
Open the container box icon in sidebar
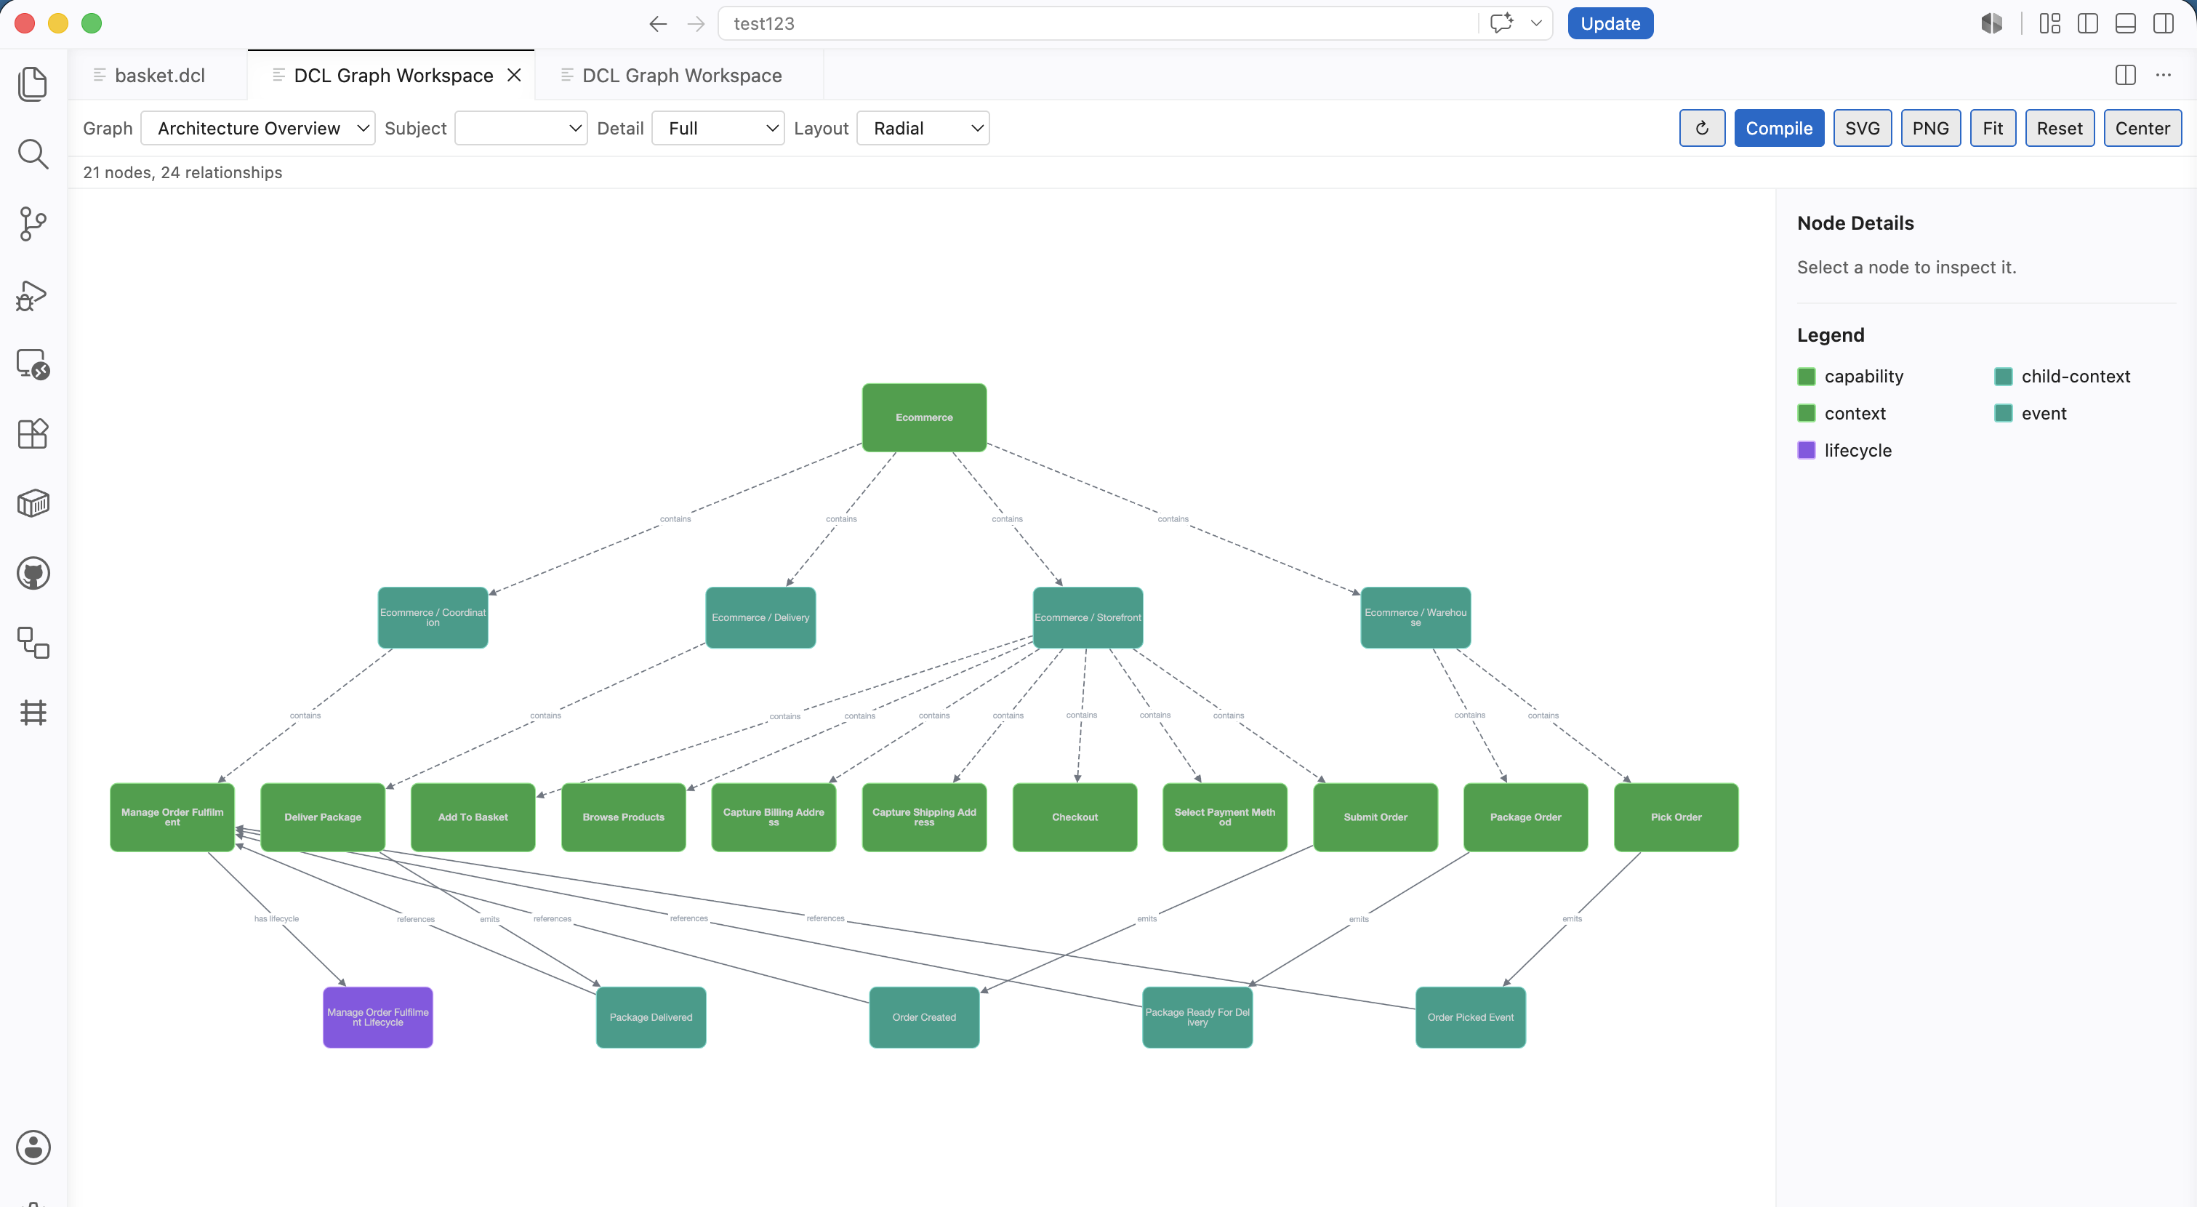(33, 503)
